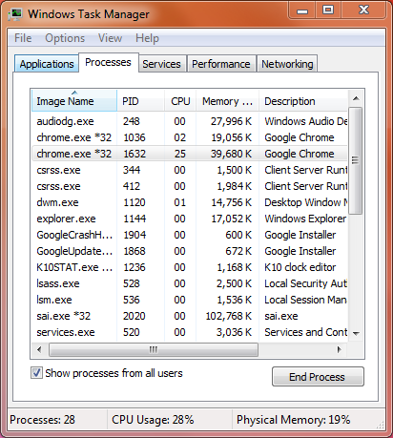Open the Help menu
Screen dimensions: 393x438
(x=147, y=38)
